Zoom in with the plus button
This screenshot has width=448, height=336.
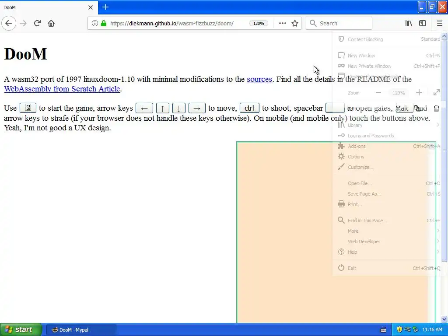[419, 93]
